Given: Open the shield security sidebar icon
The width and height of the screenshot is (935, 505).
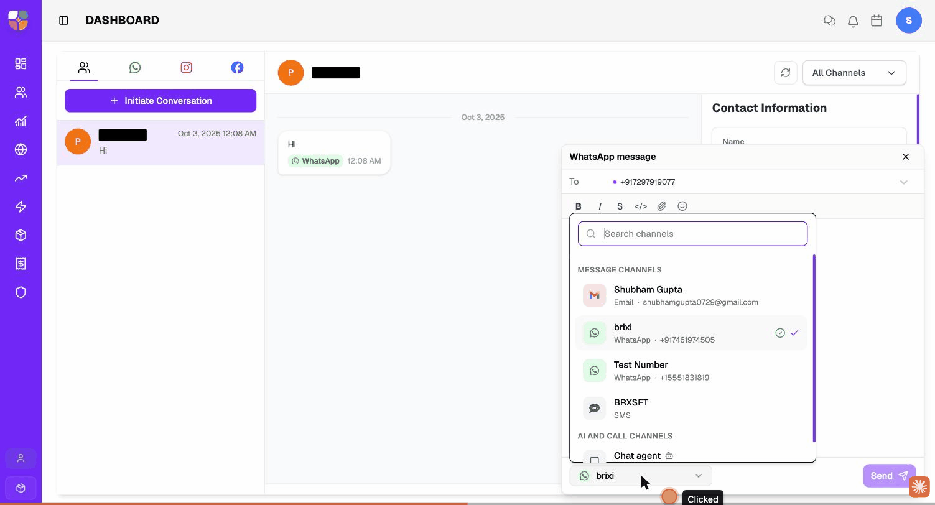Looking at the screenshot, I should click(x=21, y=292).
